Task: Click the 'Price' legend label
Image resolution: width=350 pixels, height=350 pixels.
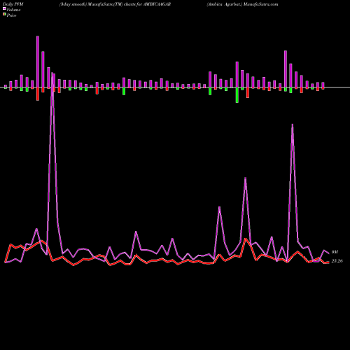Action: coord(11,15)
